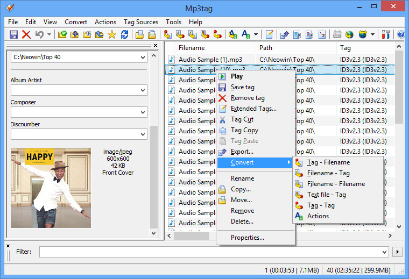Viewport: 409px width, 279px height.
Task: Choose Copy... in the context menu
Action: click(256, 189)
